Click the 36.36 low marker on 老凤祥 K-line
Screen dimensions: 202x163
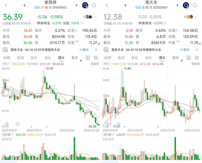pyautogui.click(x=92, y=126)
